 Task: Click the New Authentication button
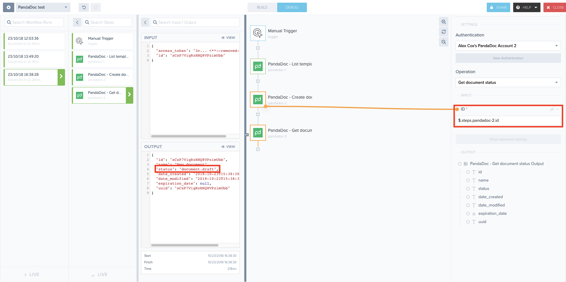508,58
